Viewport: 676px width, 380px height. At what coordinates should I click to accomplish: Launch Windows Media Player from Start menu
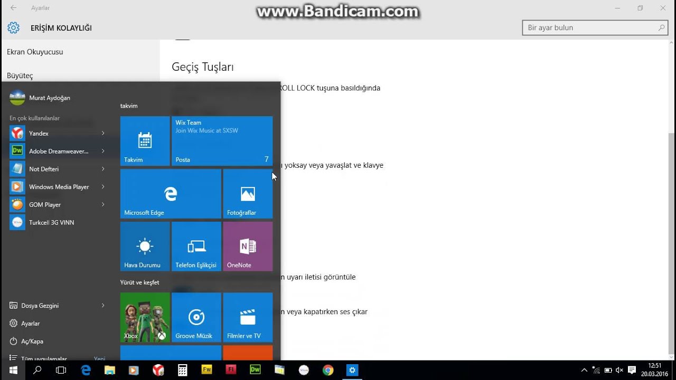point(58,187)
